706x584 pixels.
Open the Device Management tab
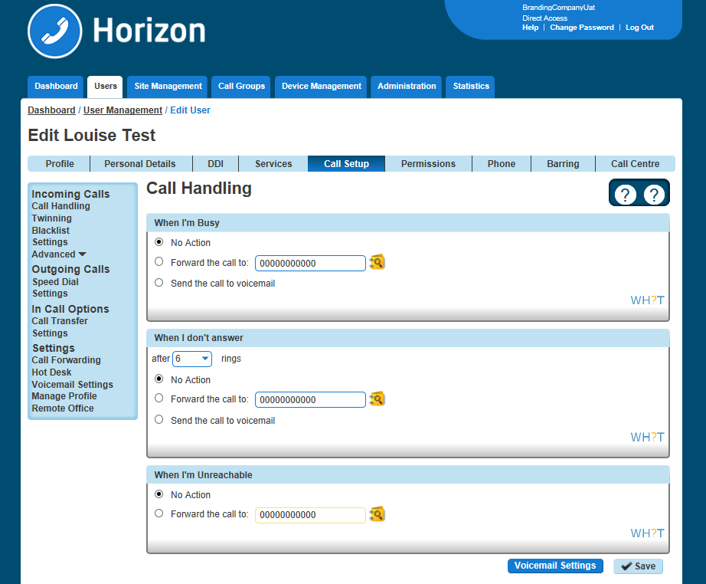pos(321,87)
